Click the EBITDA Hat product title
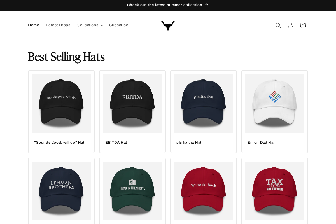Image resolution: width=336 pixels, height=224 pixels. [116, 143]
